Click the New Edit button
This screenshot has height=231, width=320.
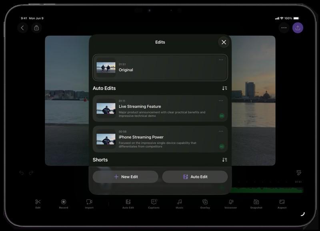tap(126, 177)
